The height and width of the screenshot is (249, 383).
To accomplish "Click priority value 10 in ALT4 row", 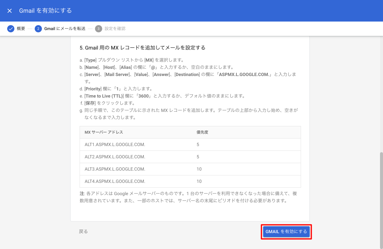I will pyautogui.click(x=199, y=181).
